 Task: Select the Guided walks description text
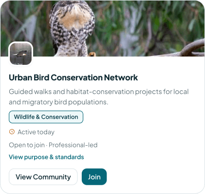pos(99,97)
